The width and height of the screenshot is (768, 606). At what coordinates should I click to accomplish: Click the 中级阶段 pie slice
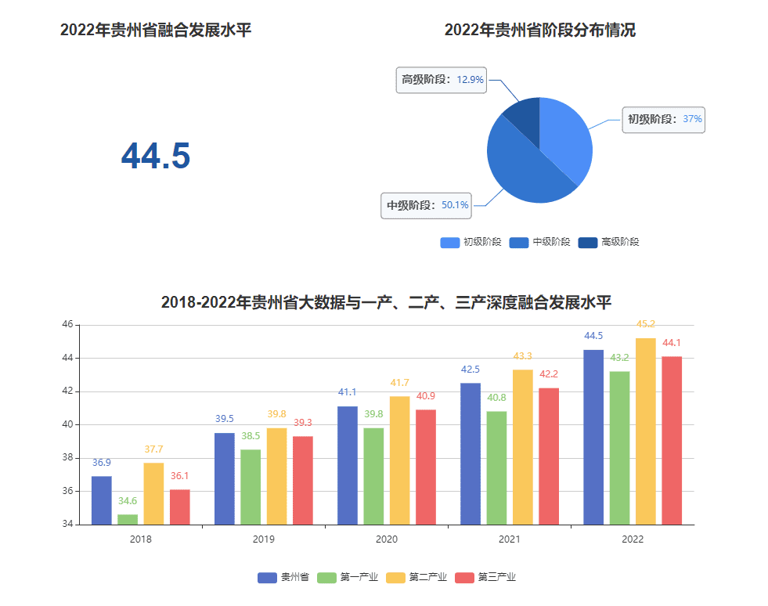(521, 168)
